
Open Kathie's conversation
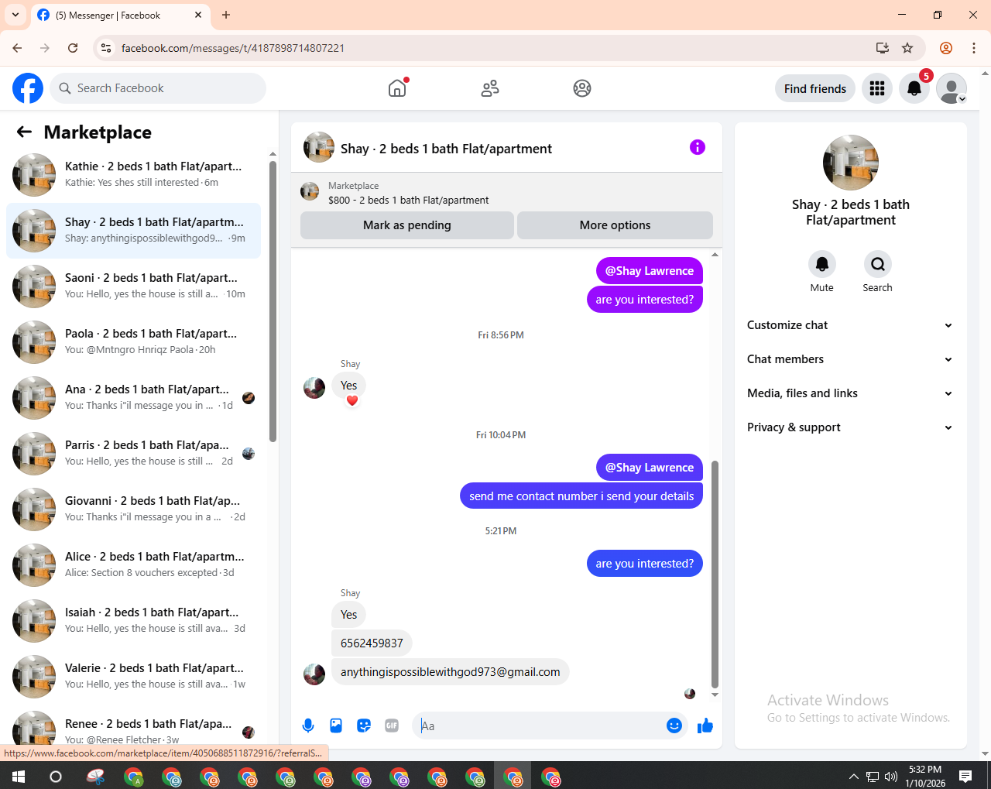[x=133, y=175]
